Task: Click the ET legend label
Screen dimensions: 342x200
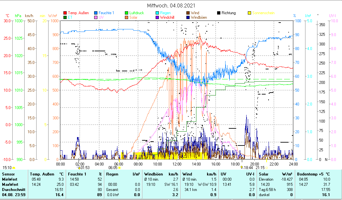Action: tap(70, 17)
